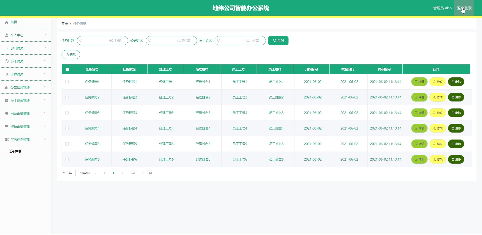Image resolution: width=482 pixels, height=235 pixels.
Task: Click the 部门管理 list icon
Action: point(7,48)
